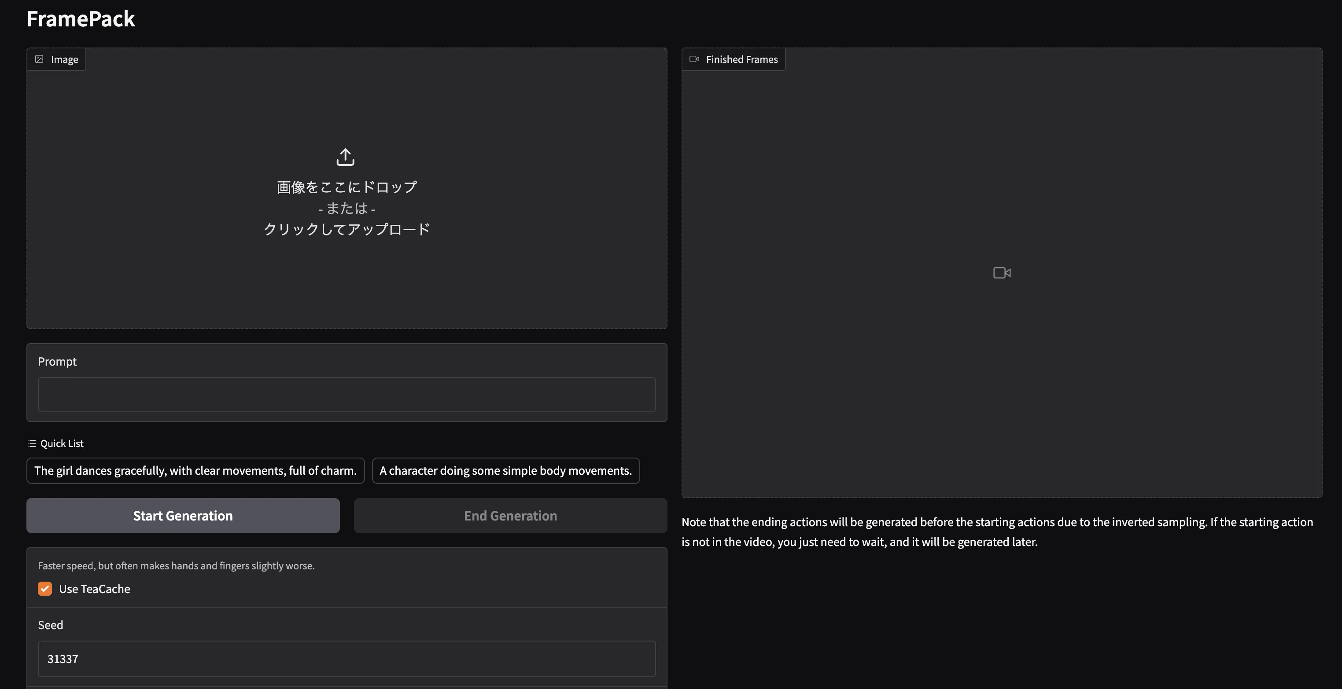Image resolution: width=1342 pixels, height=689 pixels.
Task: Click the Prompt label above the textbox
Action: pyautogui.click(x=57, y=361)
